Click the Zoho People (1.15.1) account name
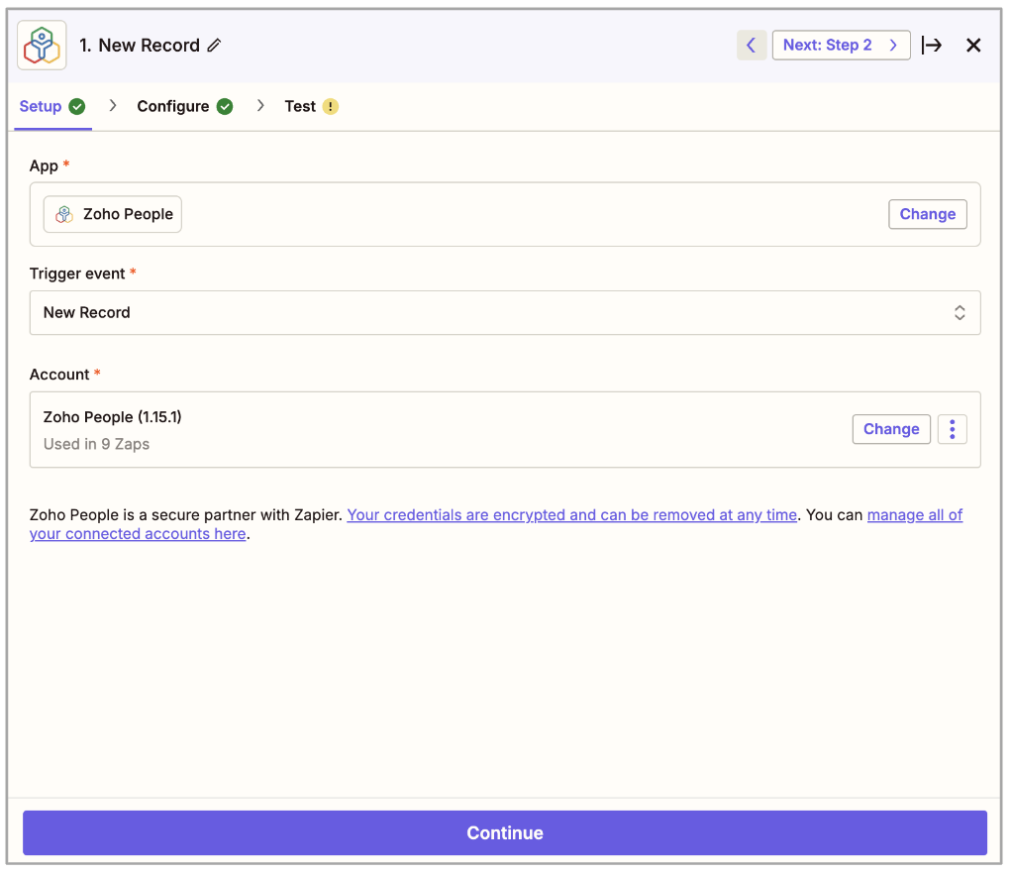This screenshot has height=874, width=1010. [113, 417]
